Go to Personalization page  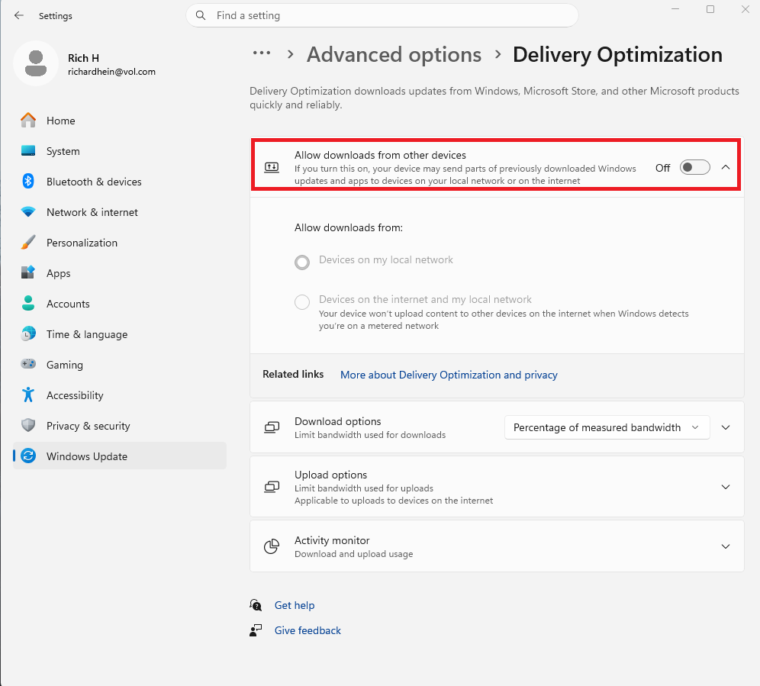pyautogui.click(x=120, y=243)
